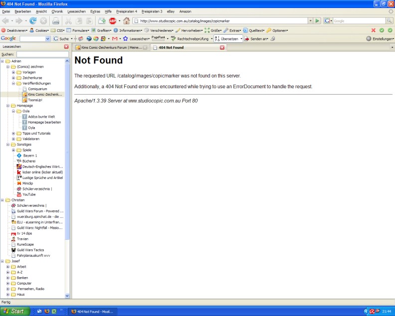The image size is (395, 316).
Task: Click the Windows Start button
Action: tap(14, 312)
